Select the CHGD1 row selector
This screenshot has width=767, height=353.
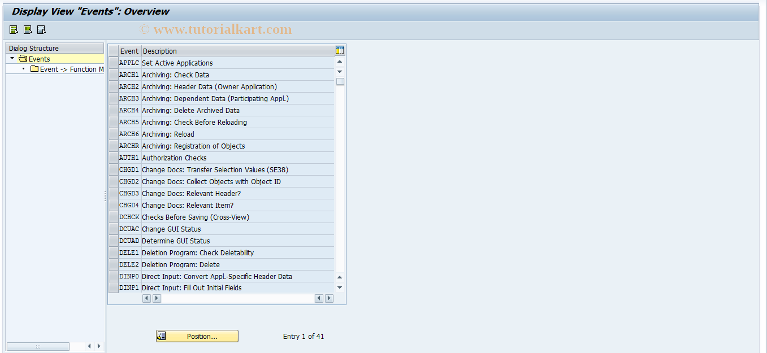click(114, 169)
